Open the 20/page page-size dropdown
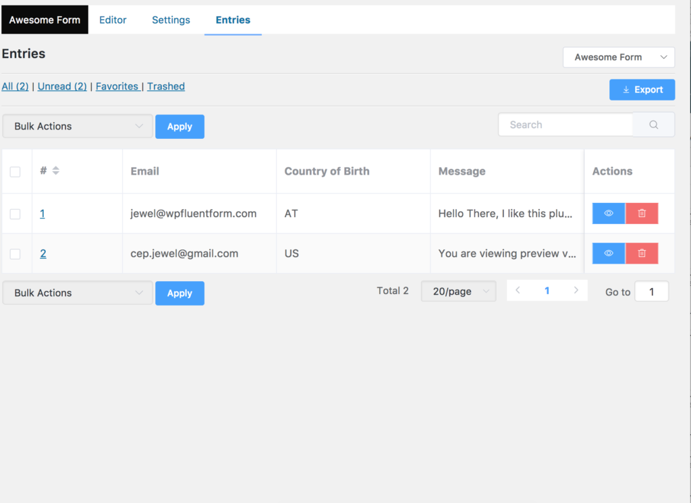Screen dimensions: 691x503 coord(458,290)
